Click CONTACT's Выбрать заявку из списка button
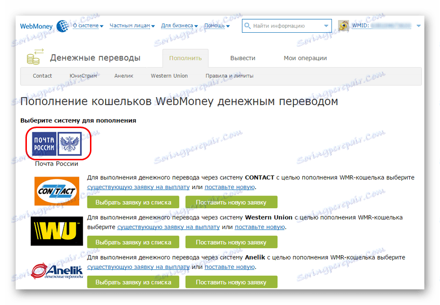Viewport: 440px width, 305px height. 133,202
